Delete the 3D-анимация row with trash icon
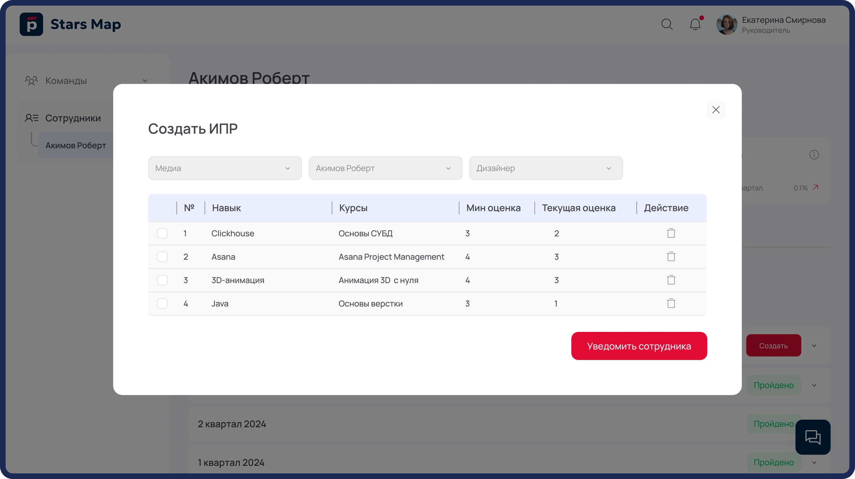 click(x=671, y=280)
